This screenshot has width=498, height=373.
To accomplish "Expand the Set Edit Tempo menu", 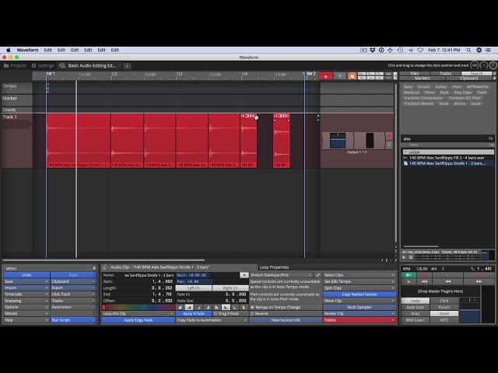I will 359,281.
